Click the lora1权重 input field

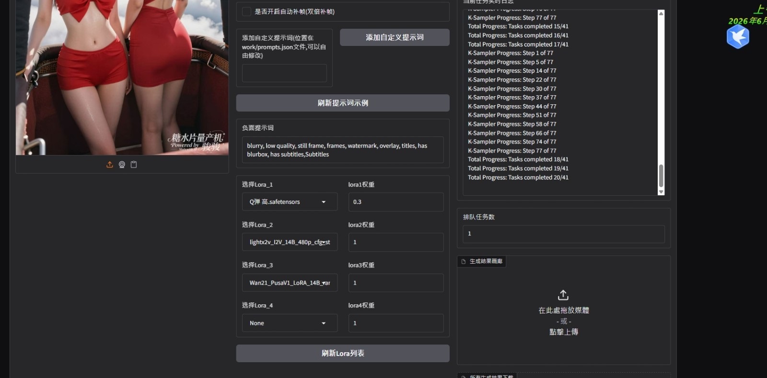396,202
